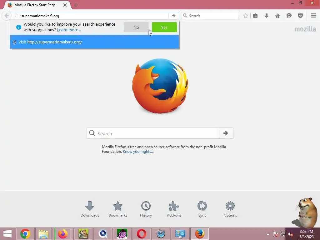
Task: Open a new tab with plus button
Action: [76, 5]
